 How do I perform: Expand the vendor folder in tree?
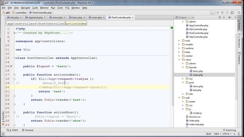click(x=179, y=56)
